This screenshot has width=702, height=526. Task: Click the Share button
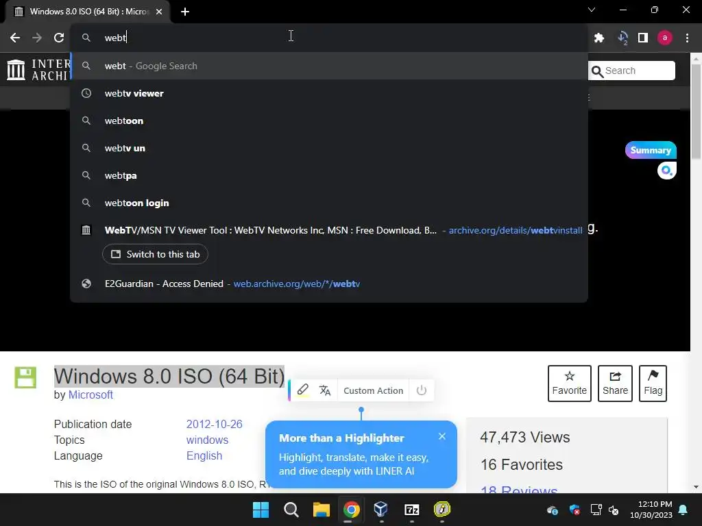[x=615, y=384]
